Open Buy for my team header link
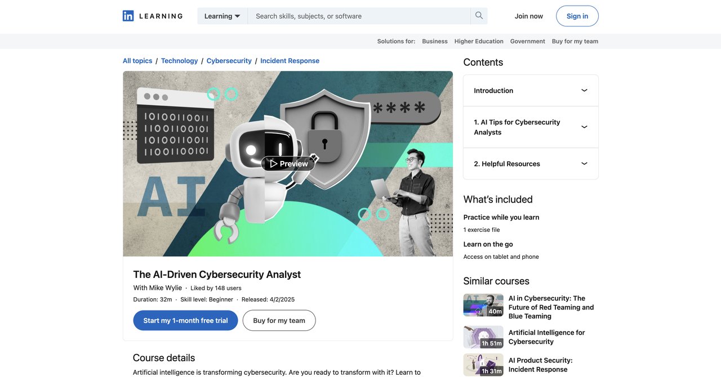This screenshot has width=721, height=377. [575, 41]
